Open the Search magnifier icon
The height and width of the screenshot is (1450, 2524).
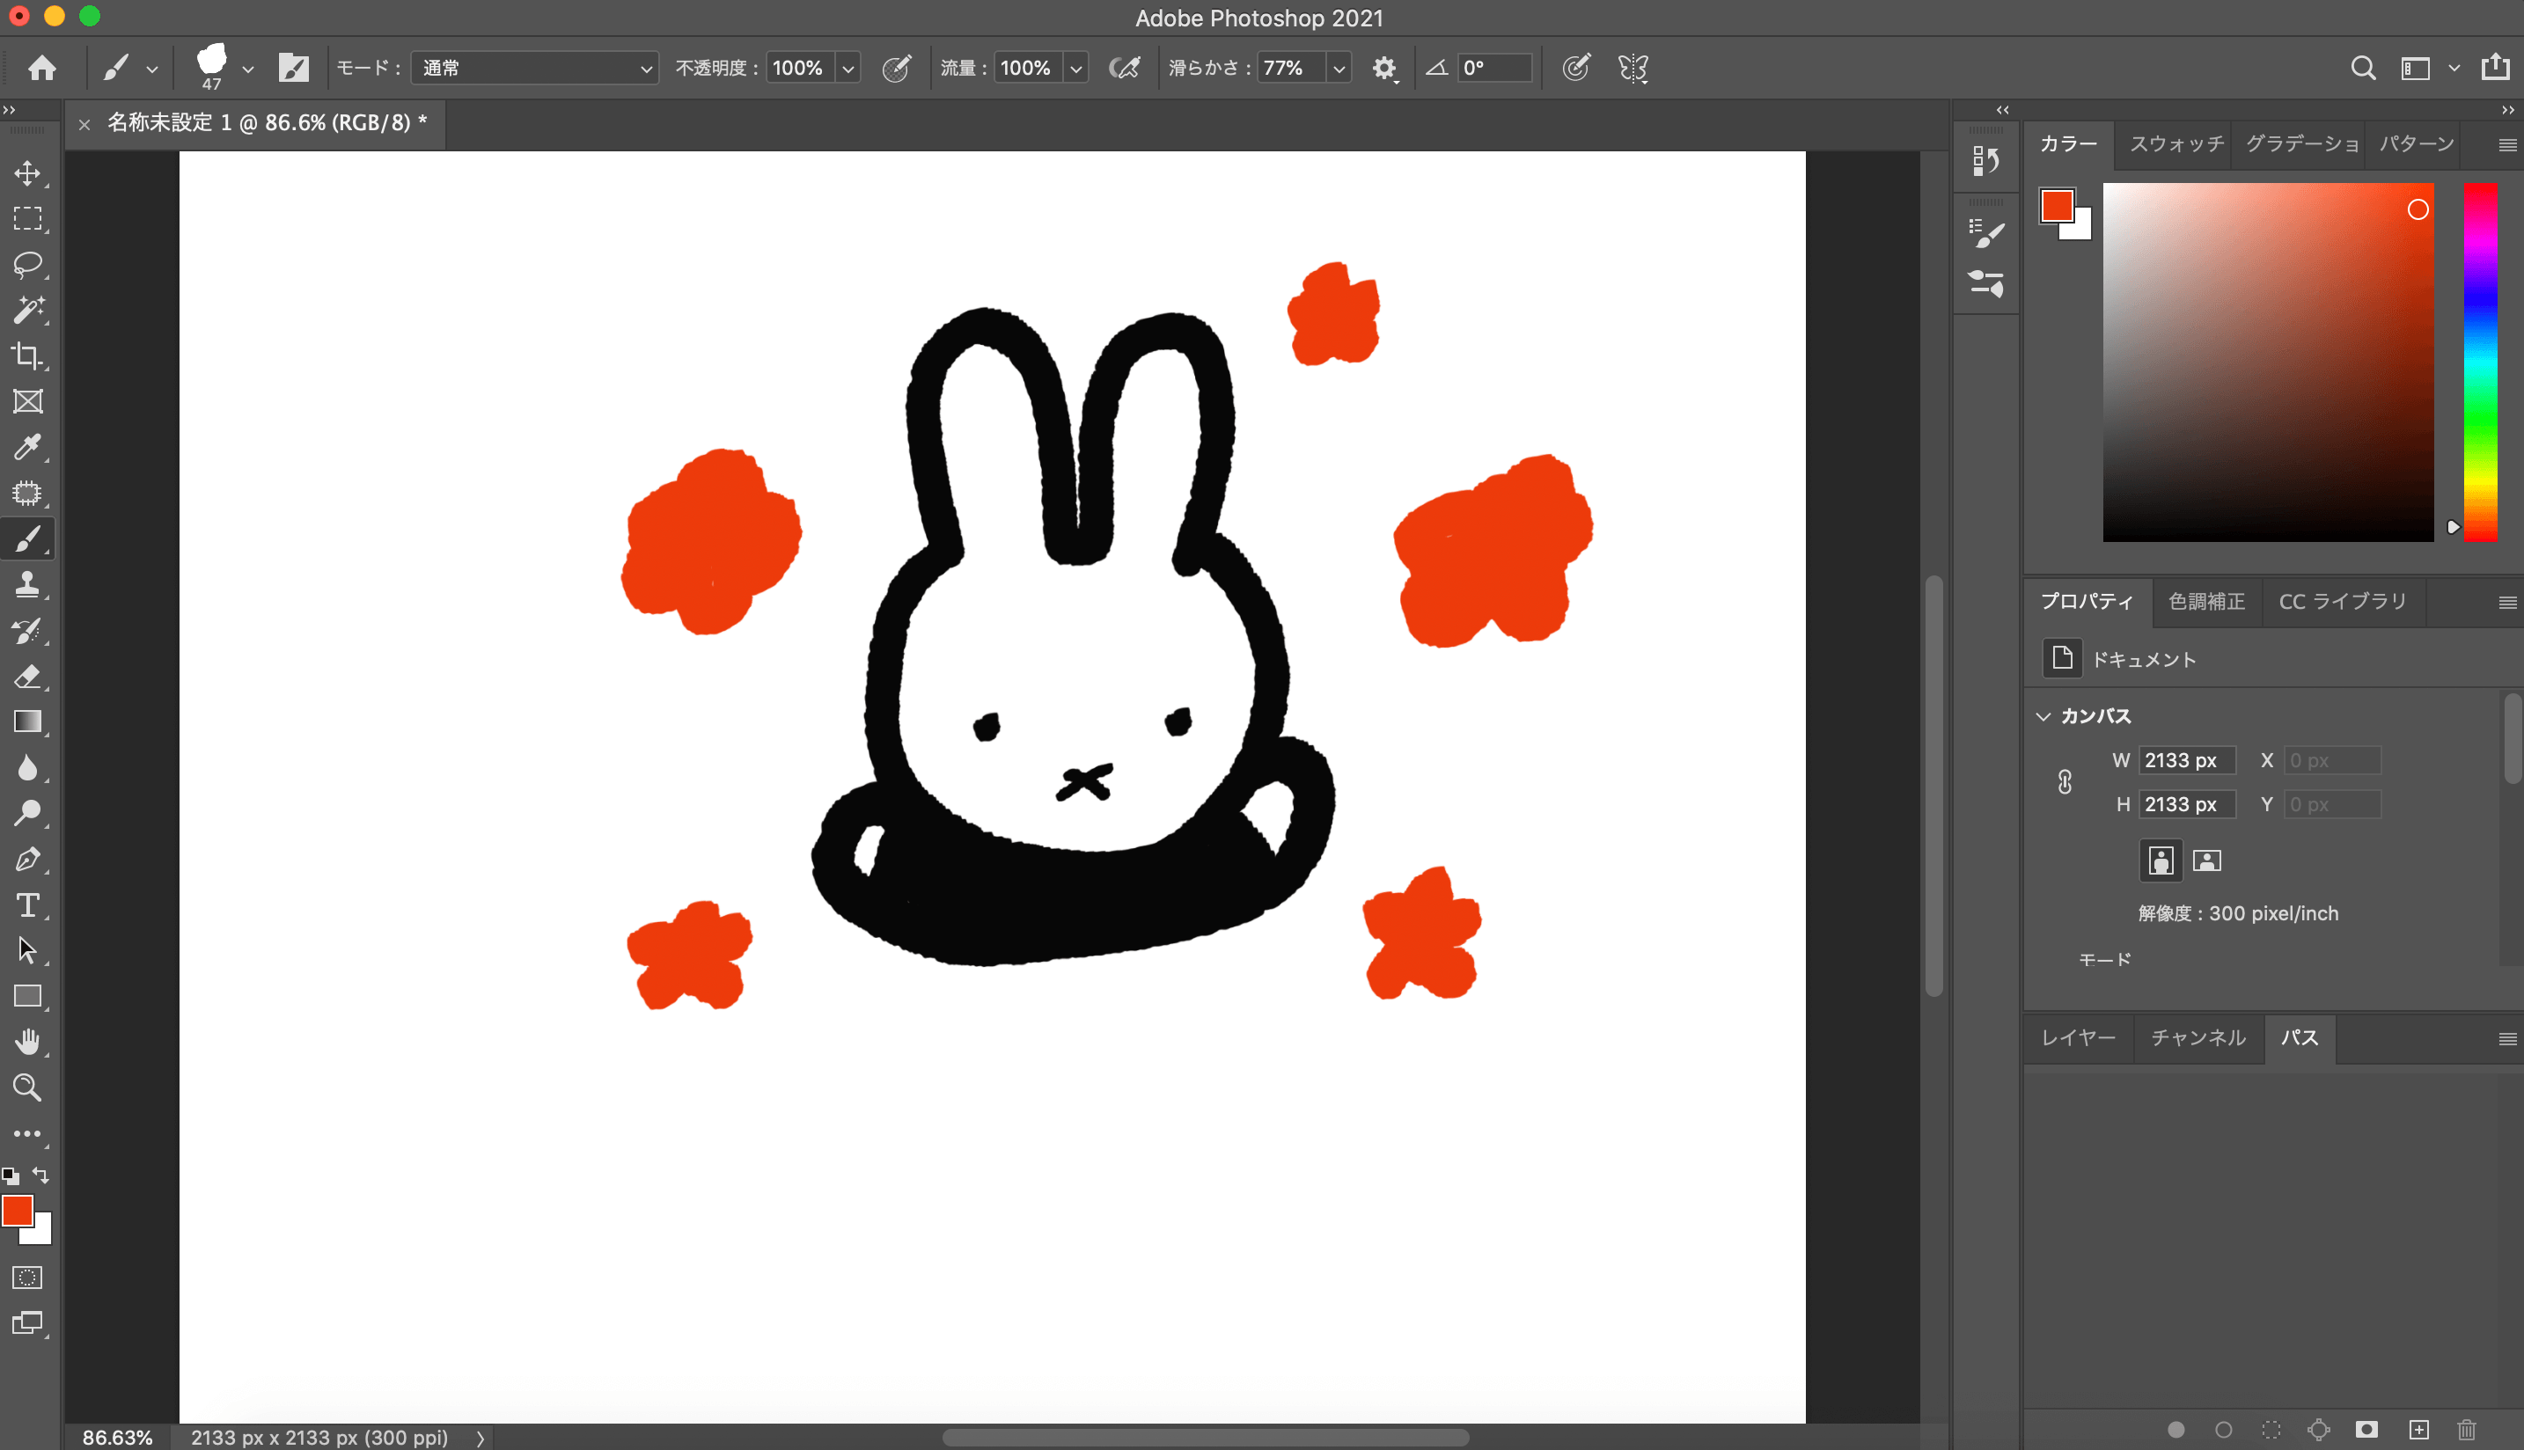[x=2364, y=68]
